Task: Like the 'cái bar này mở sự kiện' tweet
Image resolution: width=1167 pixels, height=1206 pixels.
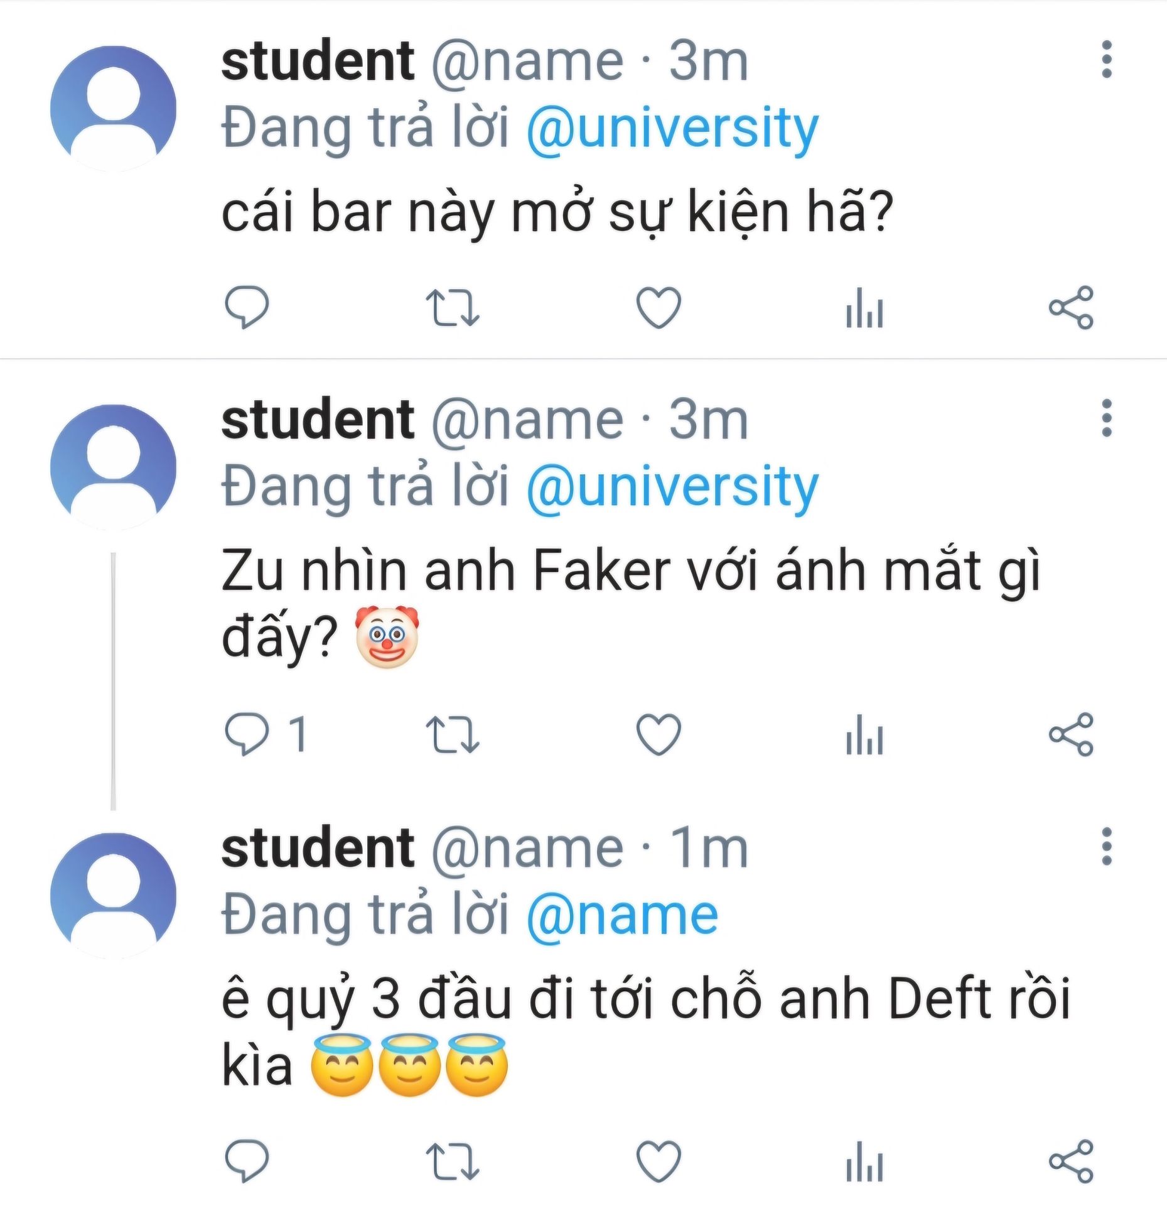Action: [659, 307]
